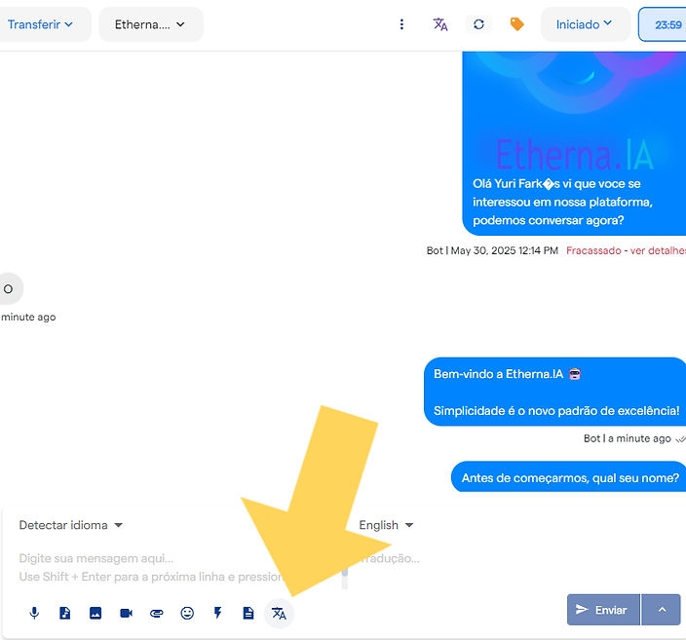Open the three-dot more options menu

pyautogui.click(x=401, y=24)
